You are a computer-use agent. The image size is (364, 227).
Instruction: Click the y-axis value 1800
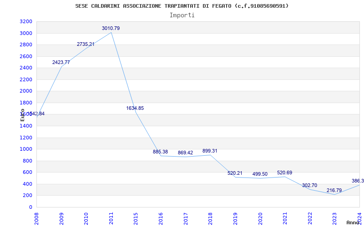(26, 103)
